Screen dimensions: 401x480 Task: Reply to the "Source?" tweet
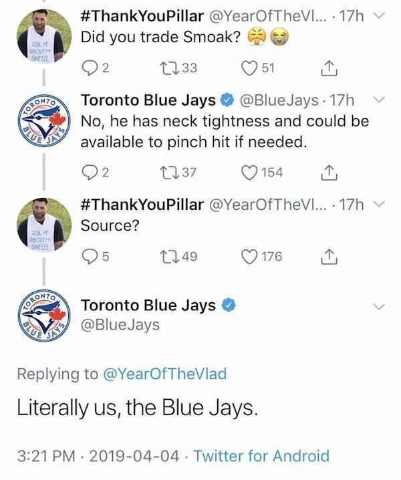tap(90, 256)
